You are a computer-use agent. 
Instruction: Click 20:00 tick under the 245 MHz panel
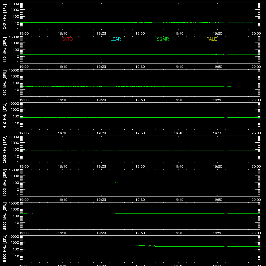coord(256,34)
